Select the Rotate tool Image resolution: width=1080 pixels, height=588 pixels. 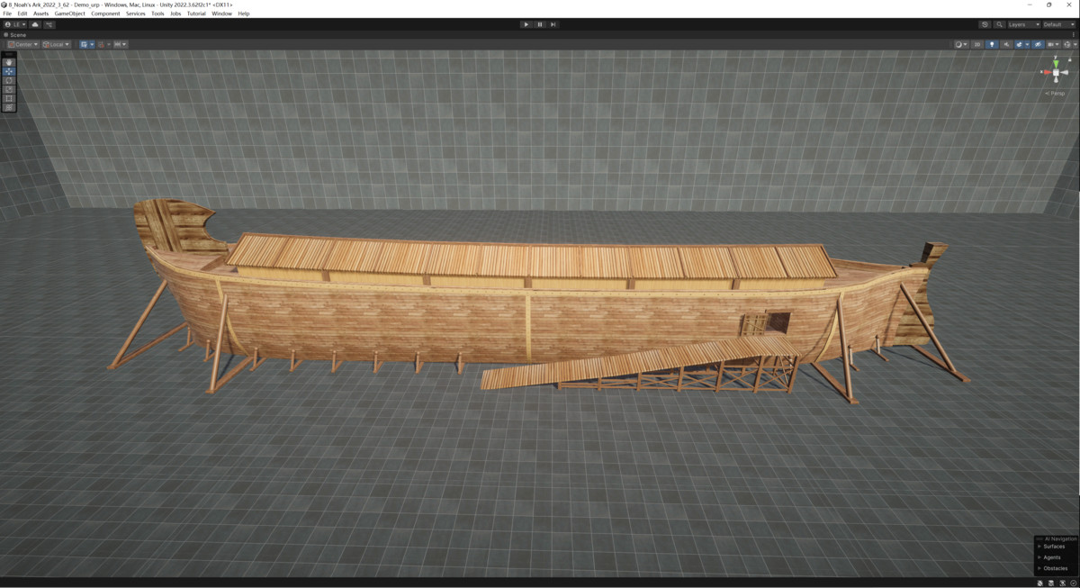9,80
